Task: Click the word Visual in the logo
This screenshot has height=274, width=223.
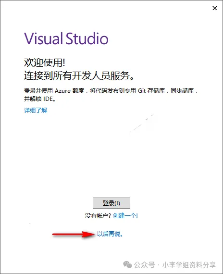Action: pos(43,38)
